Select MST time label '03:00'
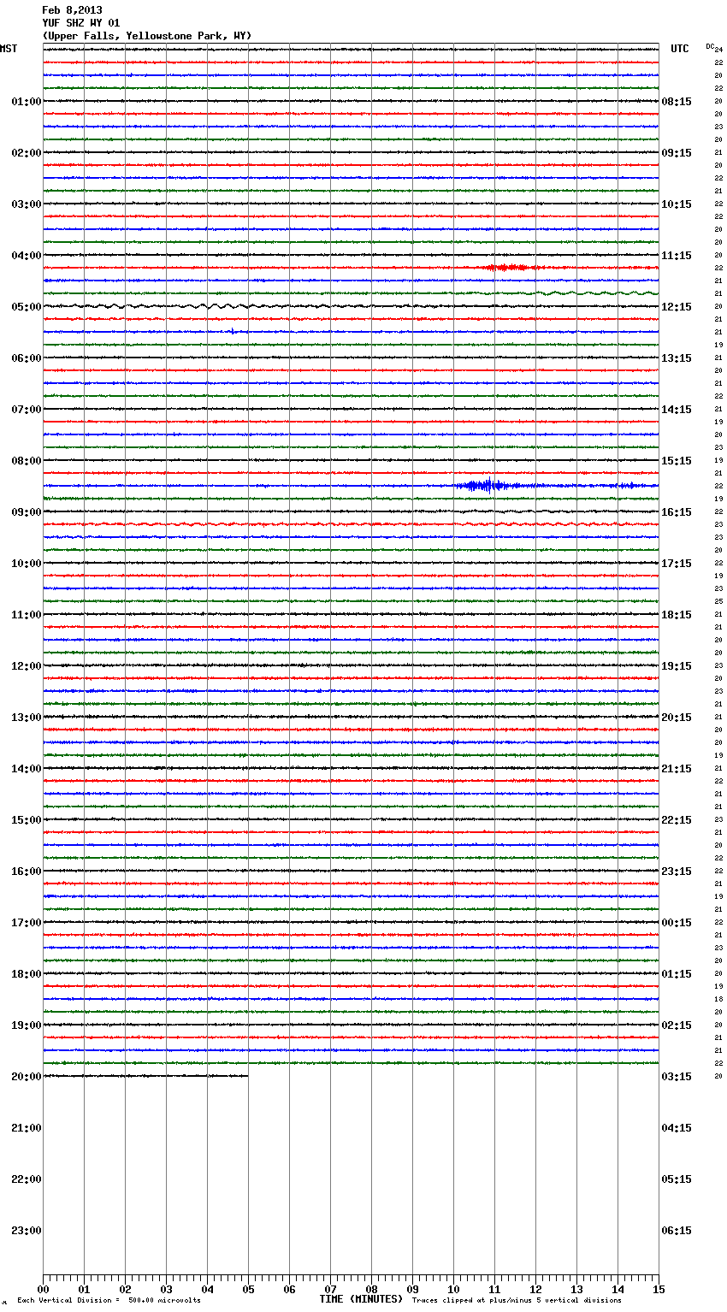The image size is (727, 1312). tap(27, 204)
